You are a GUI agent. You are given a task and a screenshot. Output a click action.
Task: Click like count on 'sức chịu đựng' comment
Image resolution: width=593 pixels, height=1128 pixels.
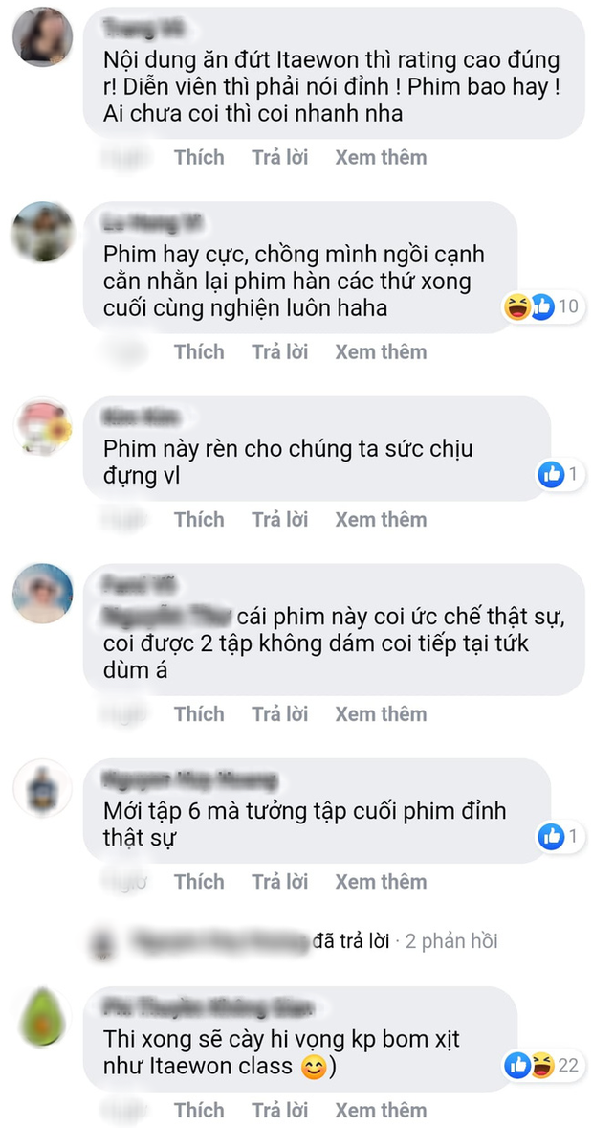click(574, 475)
